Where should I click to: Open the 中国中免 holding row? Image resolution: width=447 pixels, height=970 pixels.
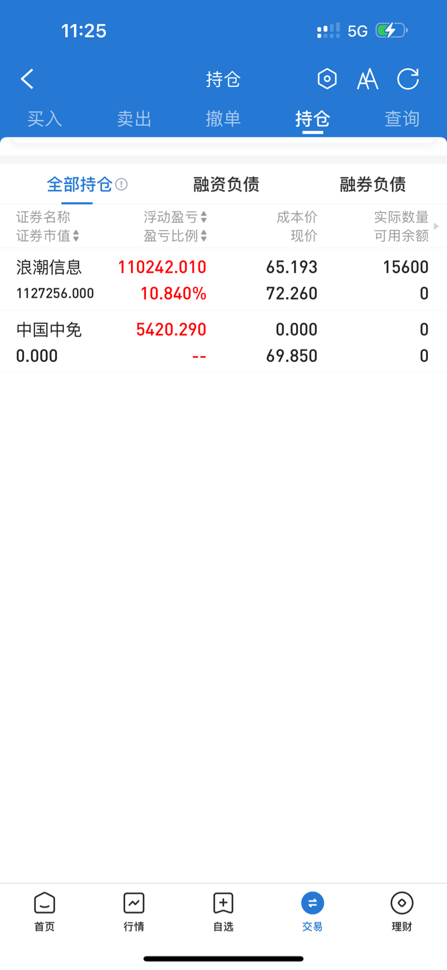[223, 342]
